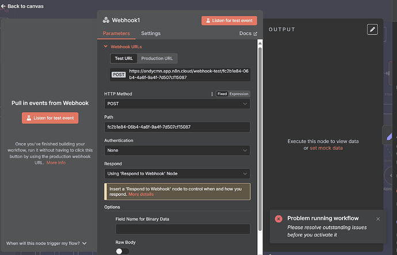
Task: Open the Respond dropdown
Action: [177, 173]
